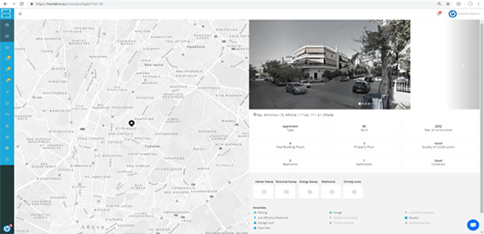The height and width of the screenshot is (234, 484).
Task: Click the Technical Stamp box
Action: coord(286,192)
